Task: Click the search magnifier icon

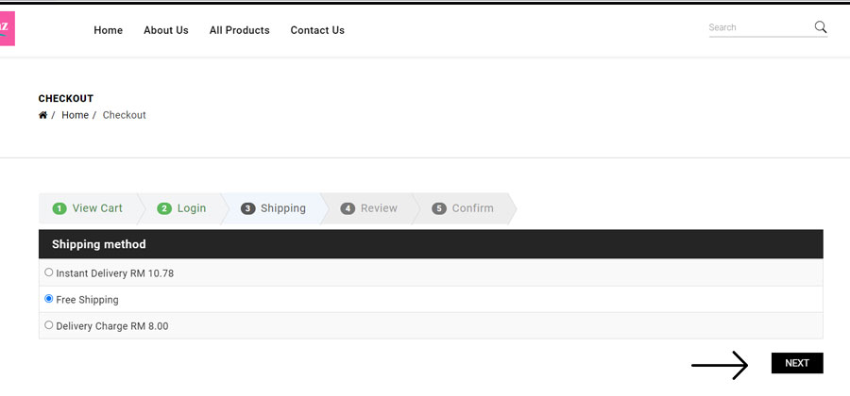Action: point(820,27)
